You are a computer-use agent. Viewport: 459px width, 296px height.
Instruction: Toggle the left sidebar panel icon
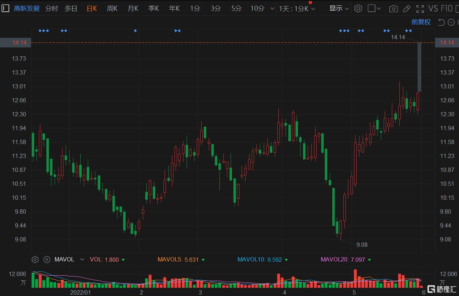[x=5, y=8]
